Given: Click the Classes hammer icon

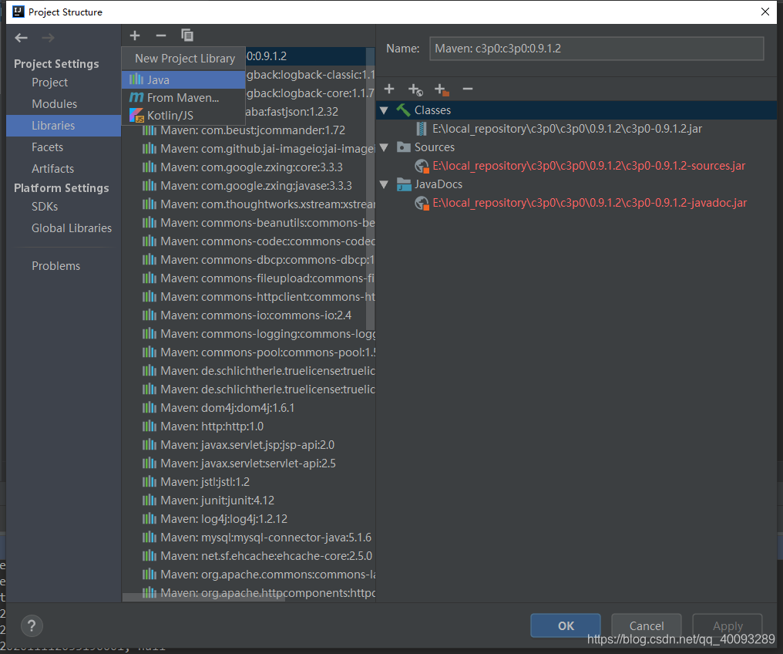Looking at the screenshot, I should (404, 110).
